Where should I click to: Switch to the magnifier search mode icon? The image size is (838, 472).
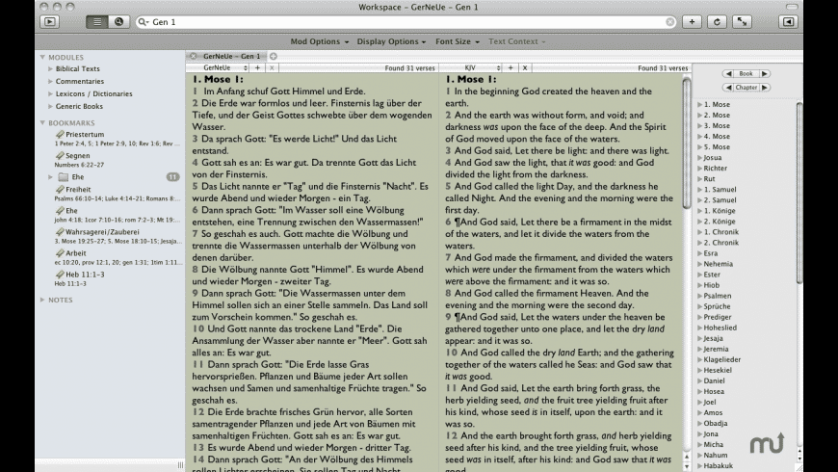click(118, 22)
